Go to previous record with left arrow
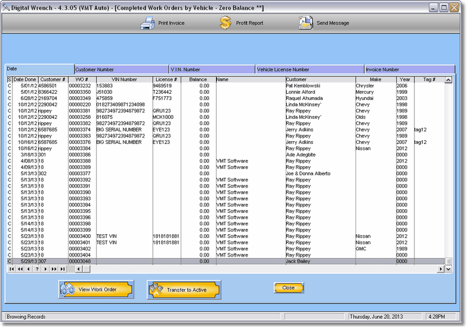The width and height of the screenshot is (467, 328). coord(28,269)
